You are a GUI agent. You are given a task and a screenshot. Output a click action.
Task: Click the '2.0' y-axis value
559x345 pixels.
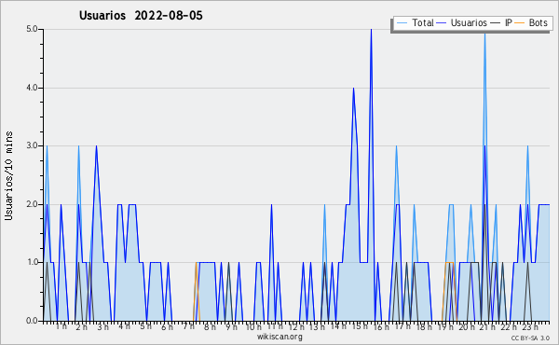32,204
